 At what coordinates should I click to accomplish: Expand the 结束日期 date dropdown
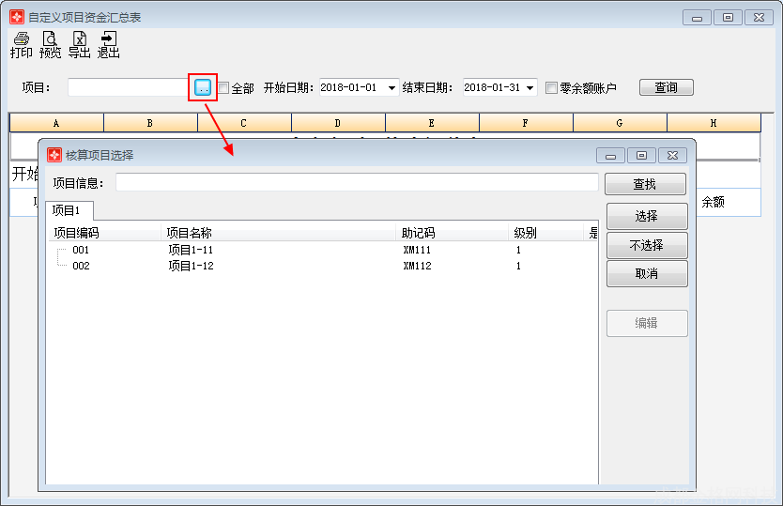(x=530, y=88)
